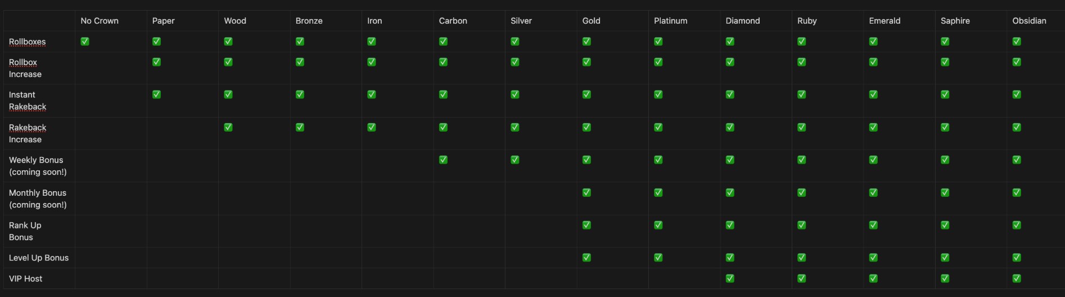Click the Level Up Bonus checkmark under Obsidian

[x=1017, y=258]
